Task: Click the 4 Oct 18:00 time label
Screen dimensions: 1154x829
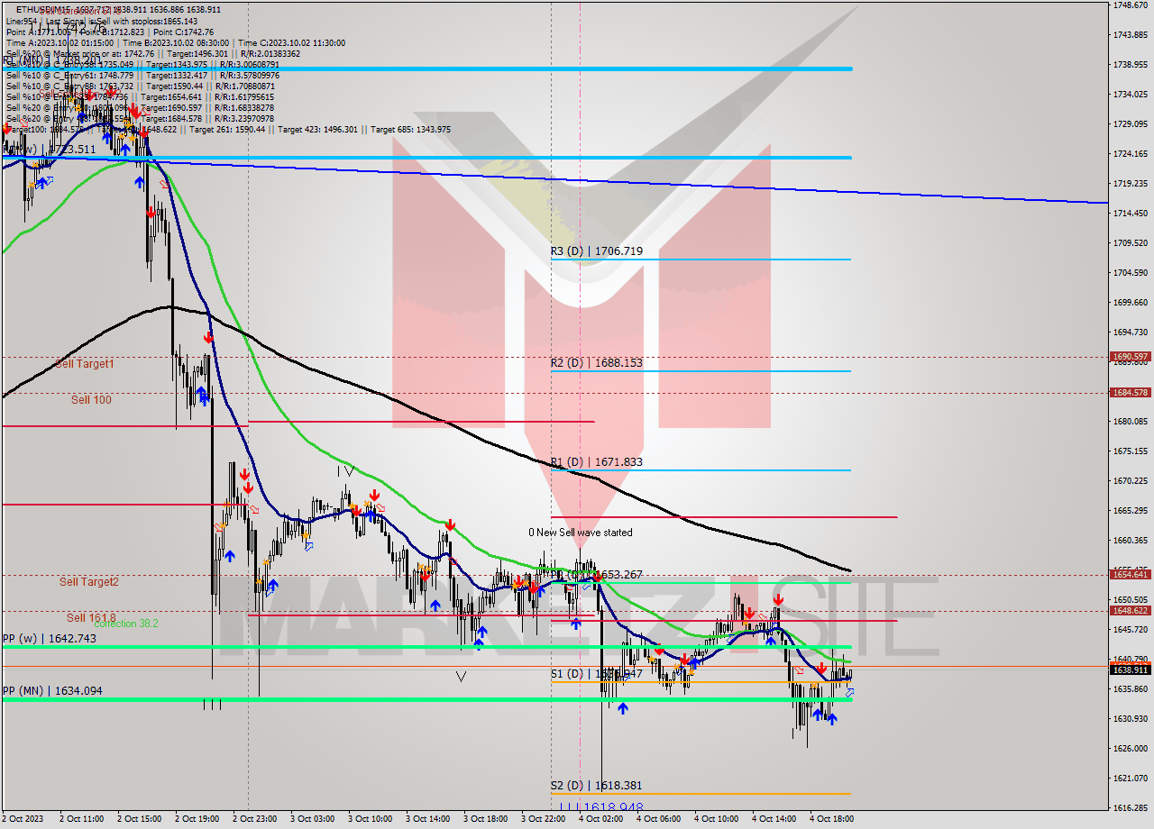Action: [832, 819]
